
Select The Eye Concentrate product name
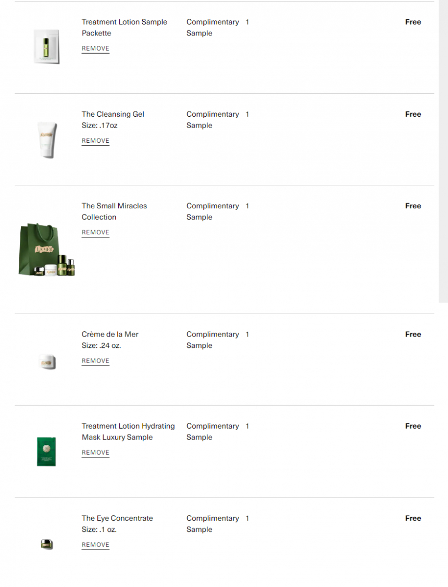pos(117,518)
